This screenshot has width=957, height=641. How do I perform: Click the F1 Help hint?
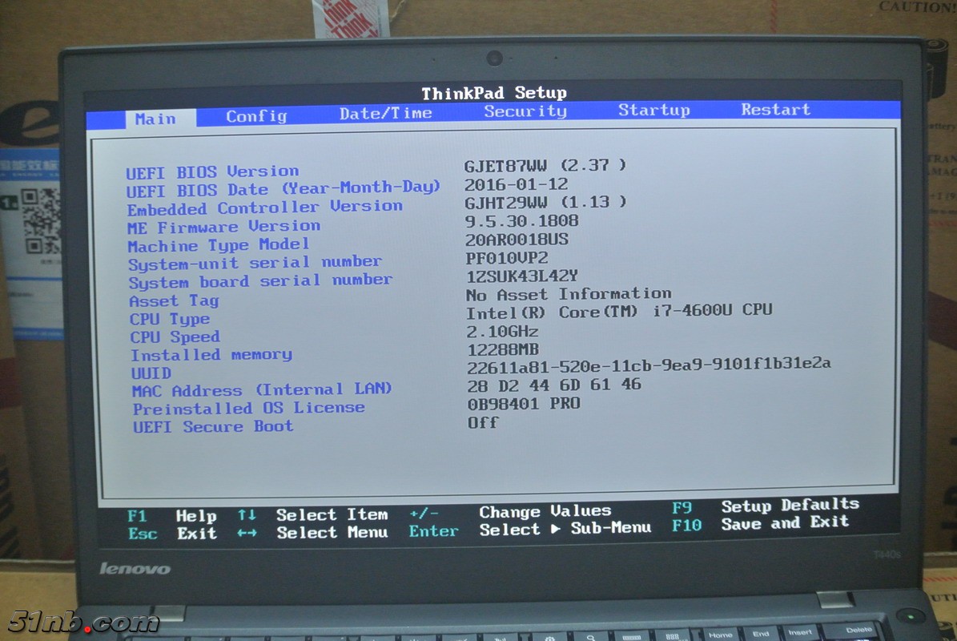coord(172,516)
